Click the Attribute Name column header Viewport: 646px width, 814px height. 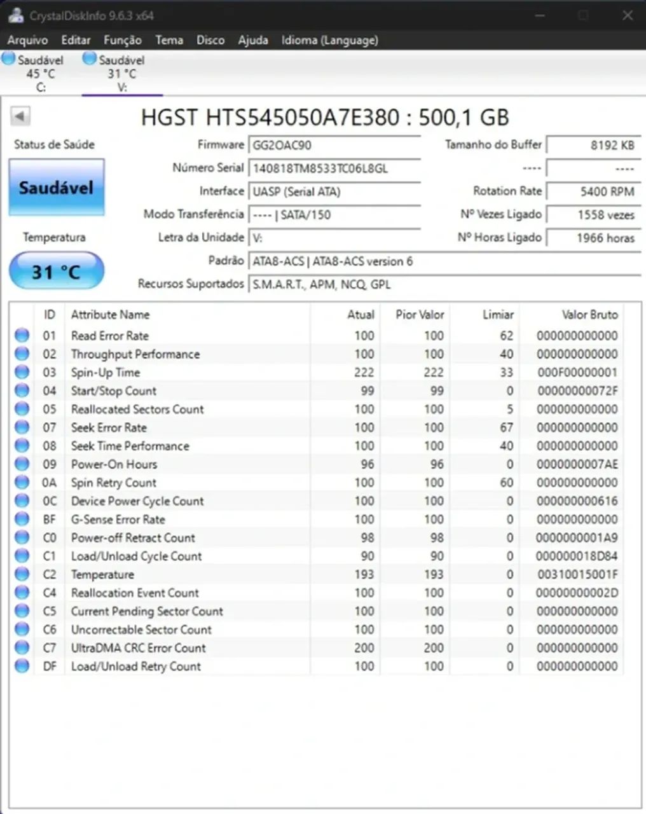pos(187,314)
